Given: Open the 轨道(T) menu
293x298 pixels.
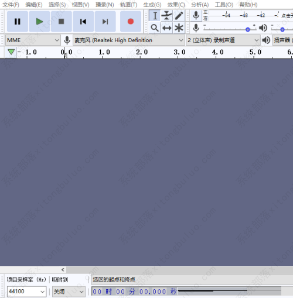Looking at the screenshot, I should [128, 5].
